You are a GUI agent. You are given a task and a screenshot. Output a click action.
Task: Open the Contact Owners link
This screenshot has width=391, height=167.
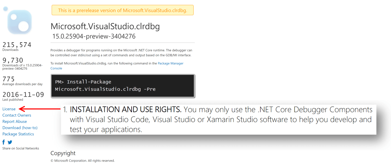(17, 115)
